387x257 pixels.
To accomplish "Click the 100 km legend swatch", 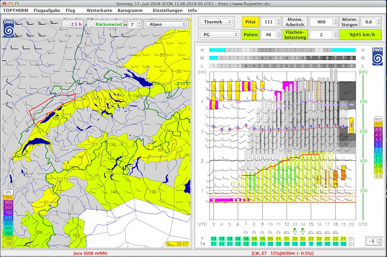I will coord(8,243).
